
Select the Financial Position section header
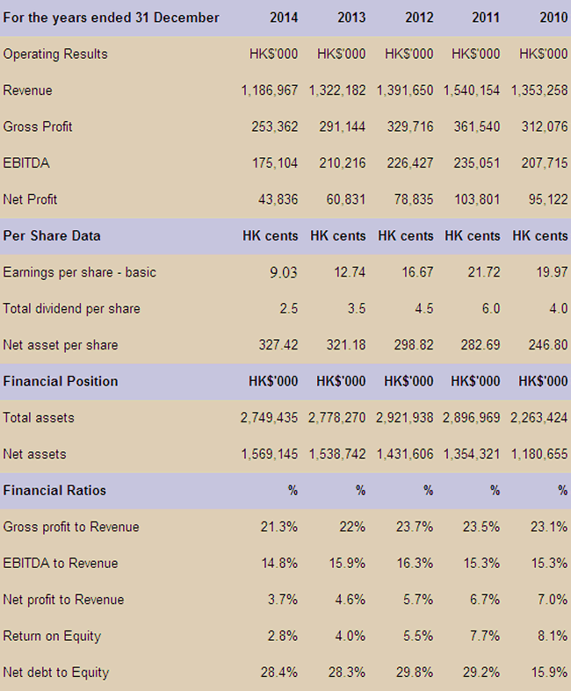pos(61,381)
